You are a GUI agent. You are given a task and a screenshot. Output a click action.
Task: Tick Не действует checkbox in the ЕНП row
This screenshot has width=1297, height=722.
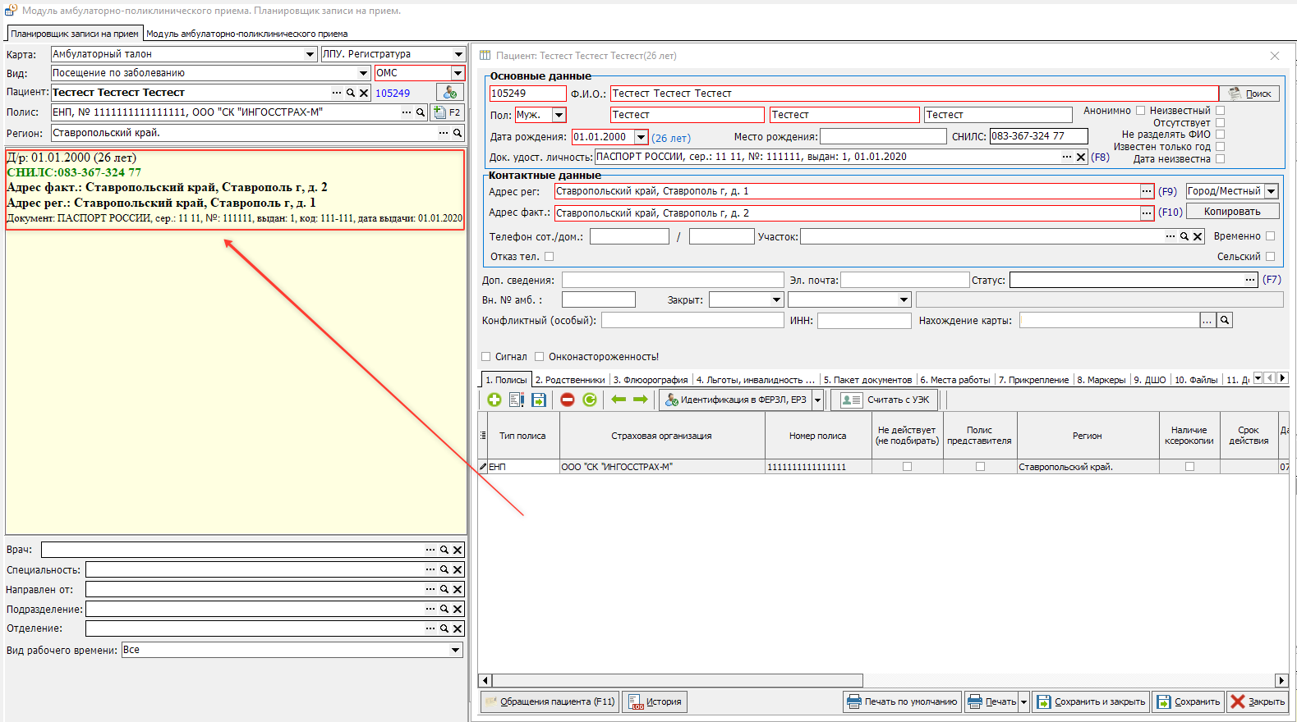908,466
